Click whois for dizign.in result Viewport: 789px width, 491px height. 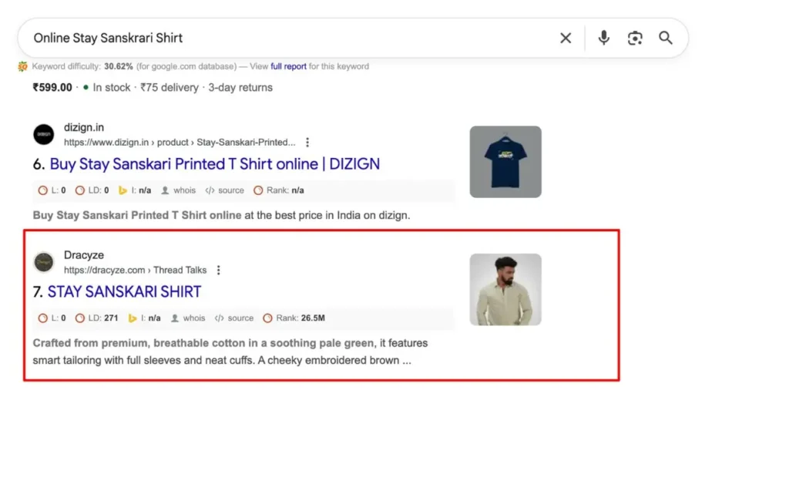184,190
